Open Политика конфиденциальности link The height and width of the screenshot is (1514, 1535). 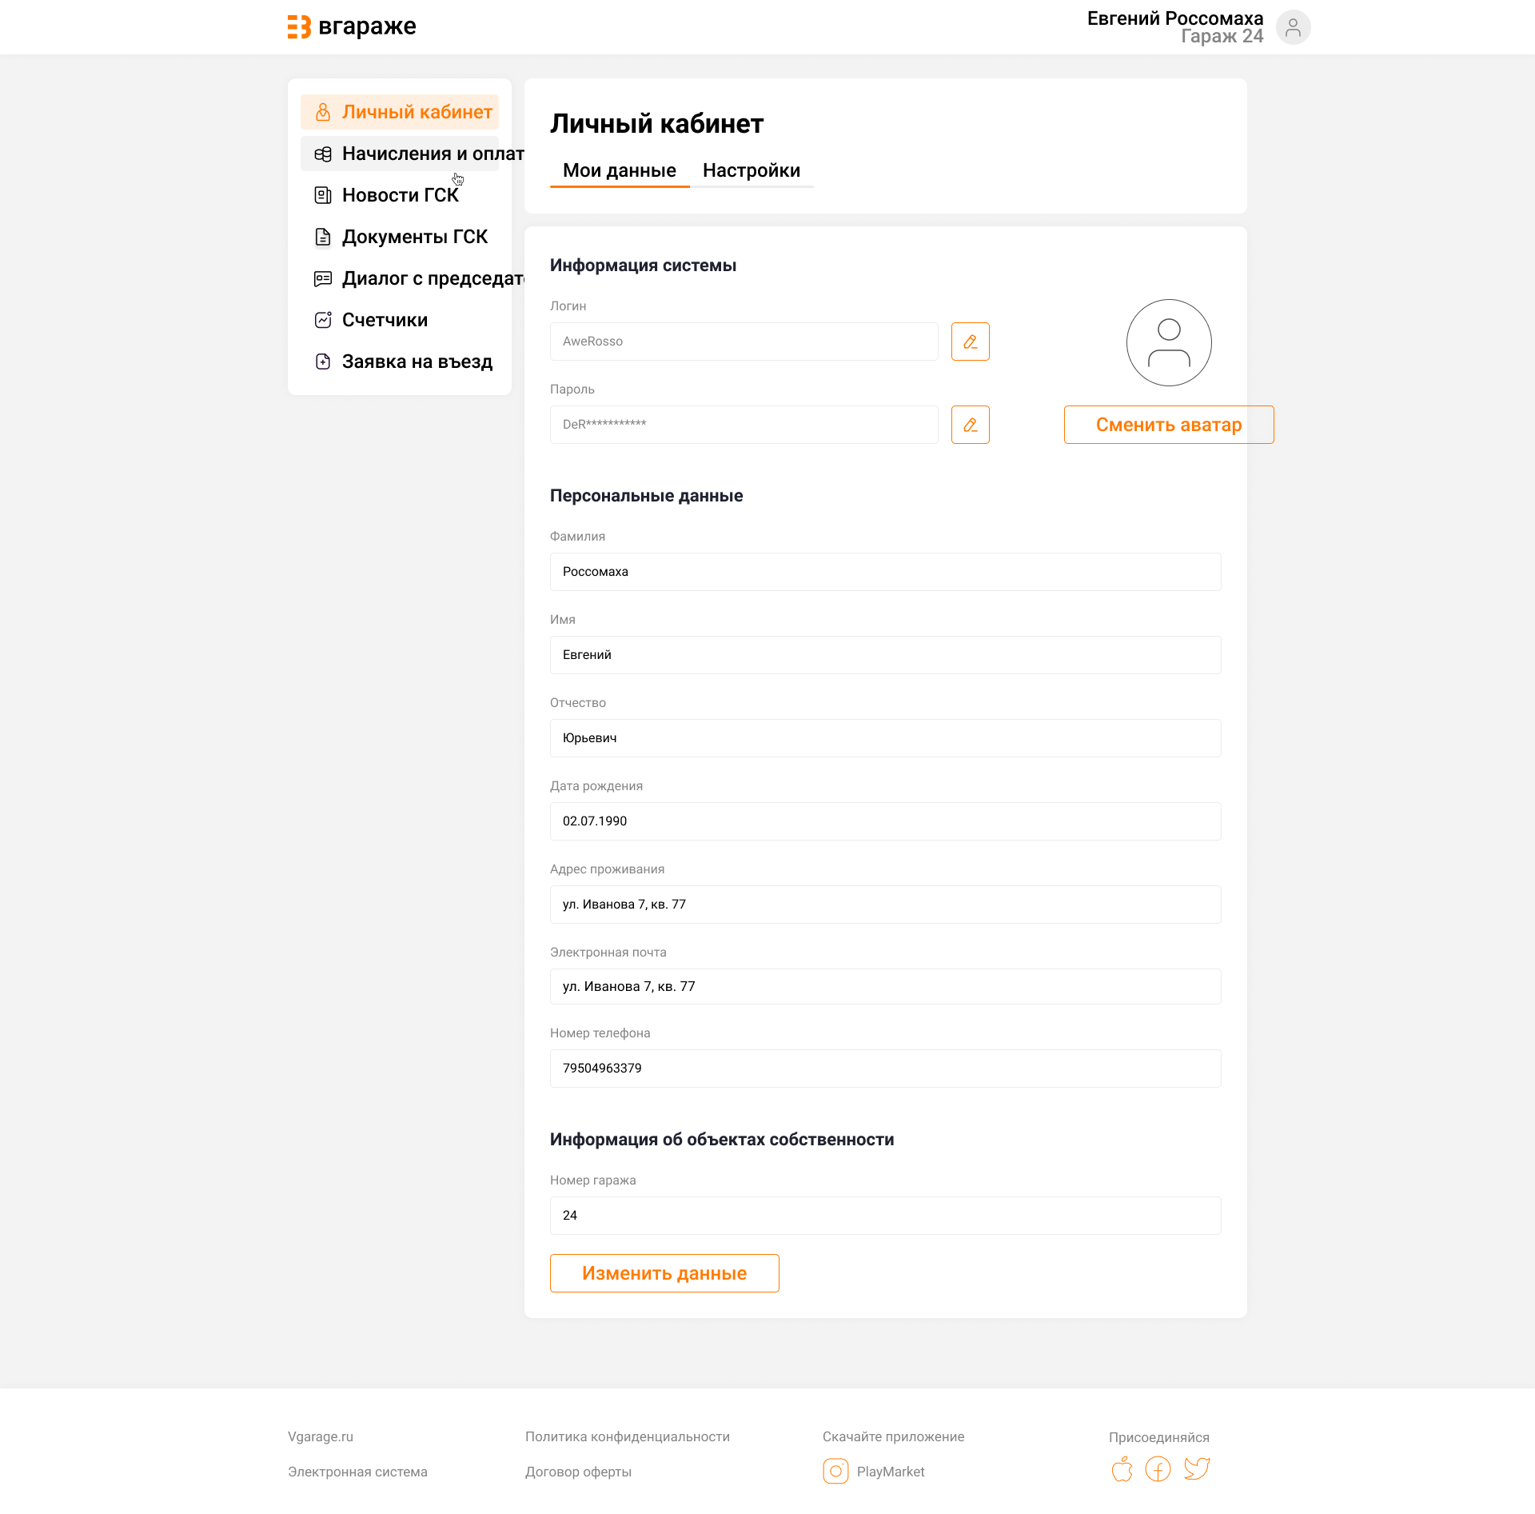click(628, 1436)
